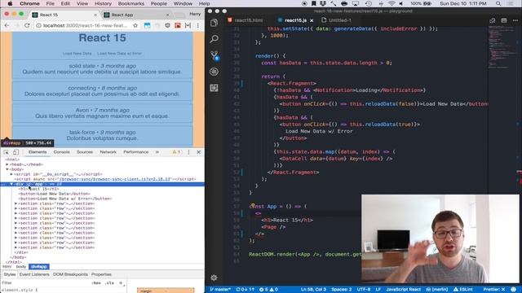
Task: Click styles Filter input field
Action: [x=46, y=283]
